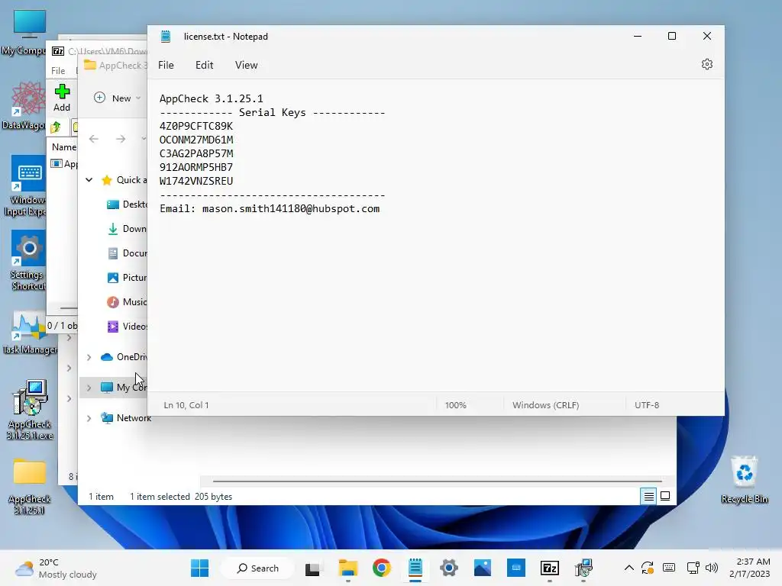
Task: Select Downloads in Explorer sidebar
Action: [x=128, y=229]
